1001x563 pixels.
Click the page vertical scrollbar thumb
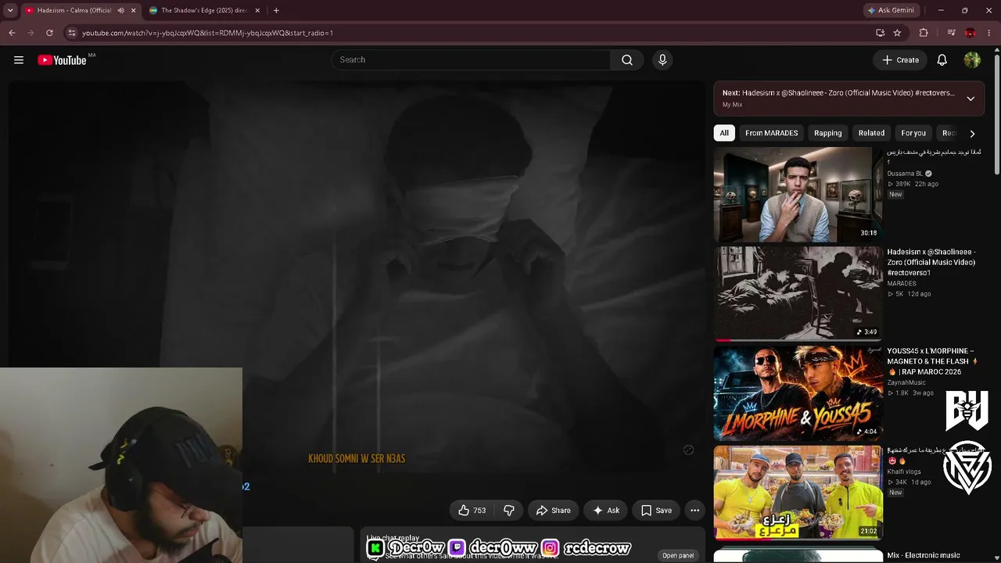(x=996, y=113)
